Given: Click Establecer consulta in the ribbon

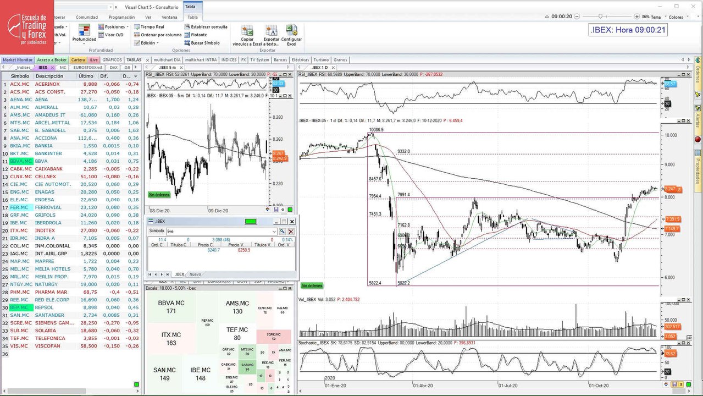Looking at the screenshot, I should (x=205, y=26).
